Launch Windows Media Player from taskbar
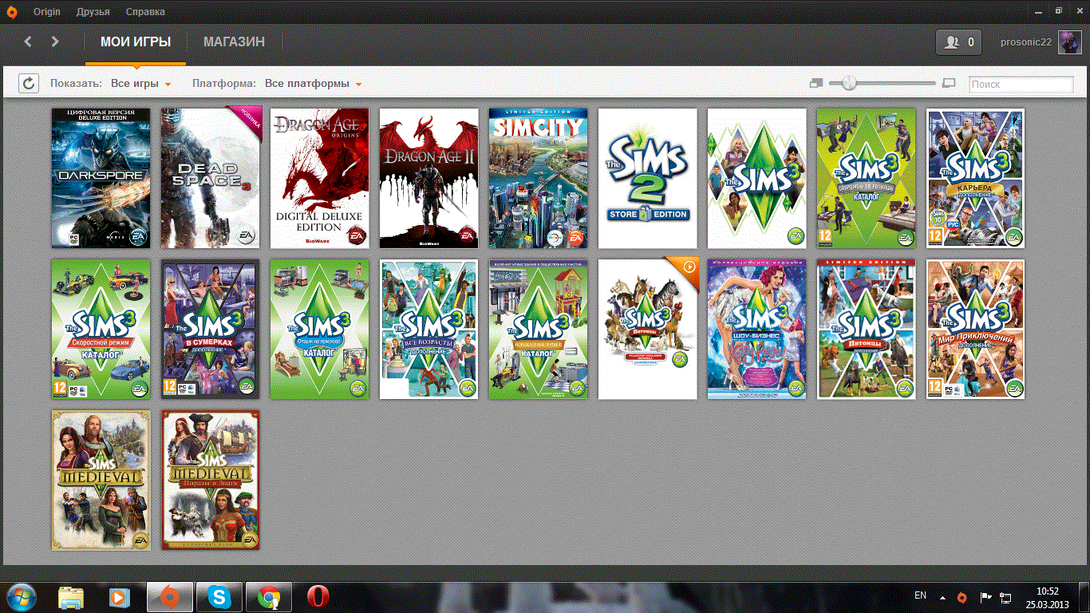This screenshot has width=1090, height=613. coord(119,597)
